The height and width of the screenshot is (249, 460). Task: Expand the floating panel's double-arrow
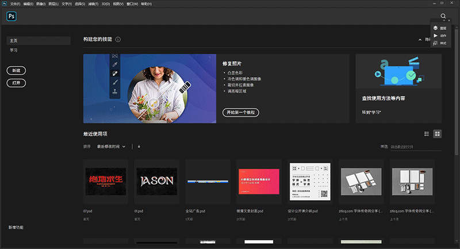point(444,21)
